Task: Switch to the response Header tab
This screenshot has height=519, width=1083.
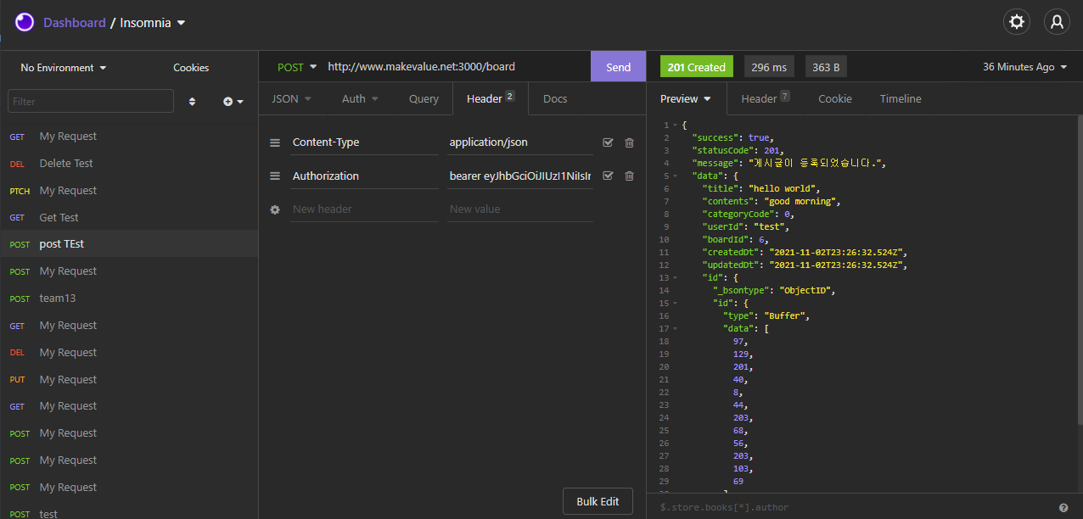Action: point(766,98)
